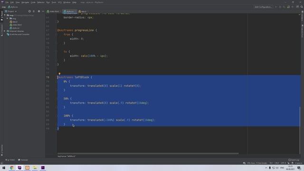Open the Edit menu
This screenshot has height=171, width=304.
tap(12, 2)
